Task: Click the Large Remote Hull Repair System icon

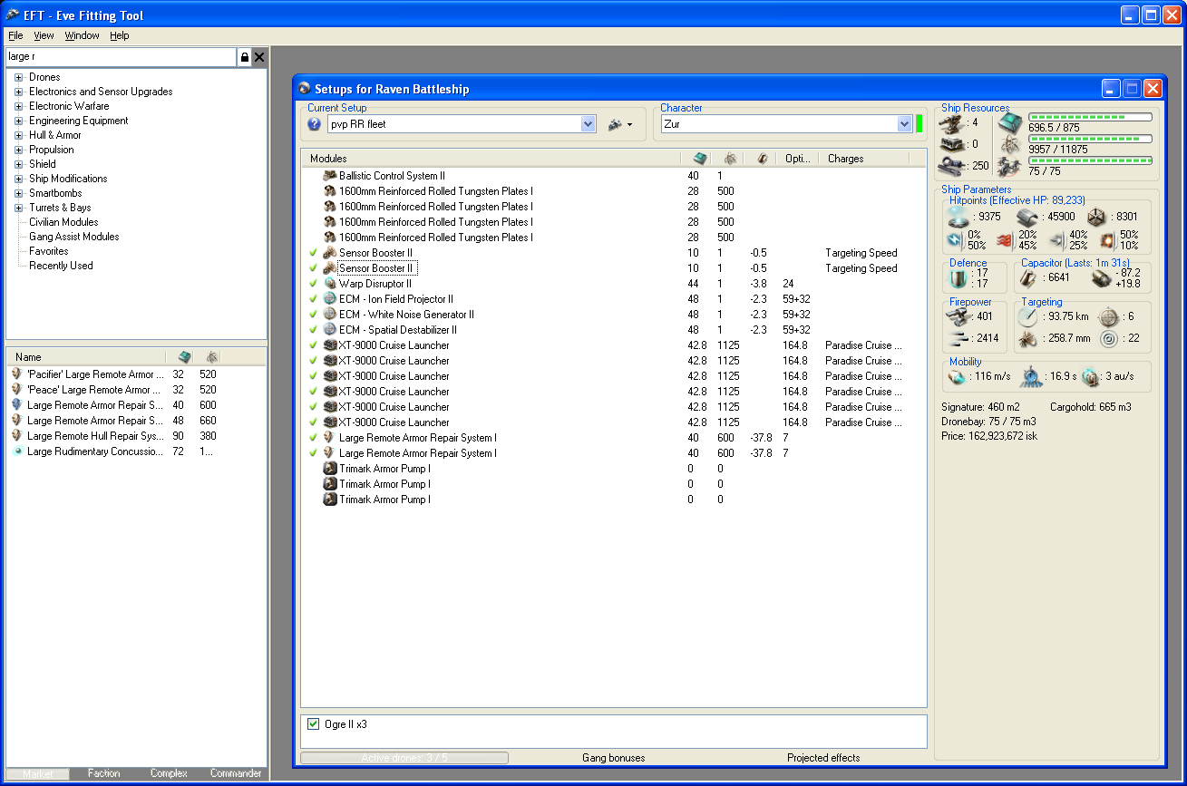Action: [16, 436]
